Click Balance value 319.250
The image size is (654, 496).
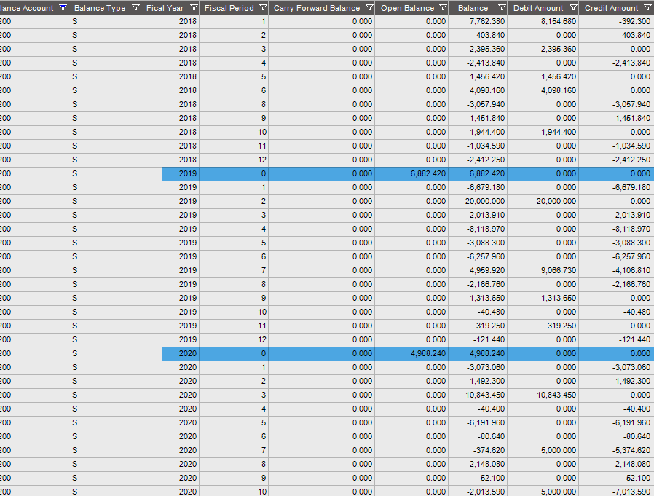490,326
